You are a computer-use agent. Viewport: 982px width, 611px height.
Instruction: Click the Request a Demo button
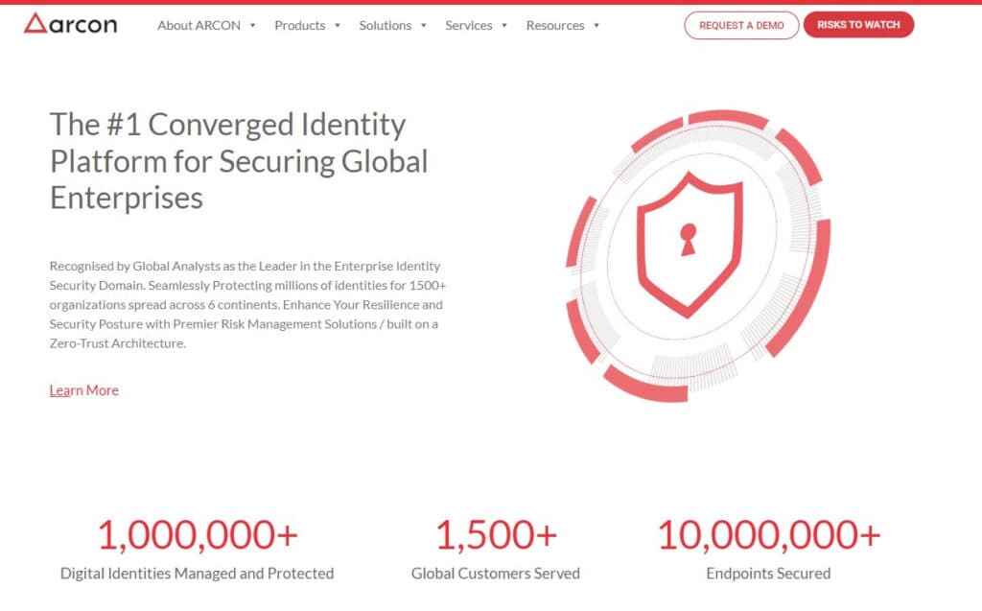(x=741, y=25)
